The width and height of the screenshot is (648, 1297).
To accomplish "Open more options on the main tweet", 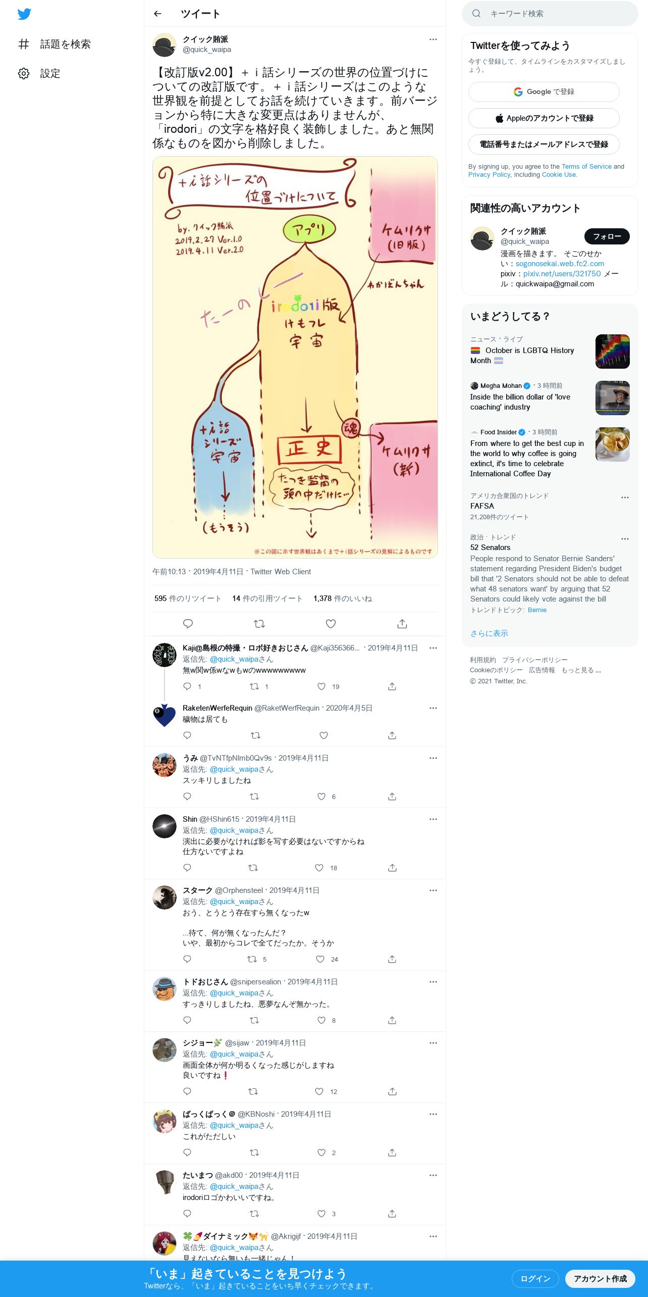I will click(433, 39).
